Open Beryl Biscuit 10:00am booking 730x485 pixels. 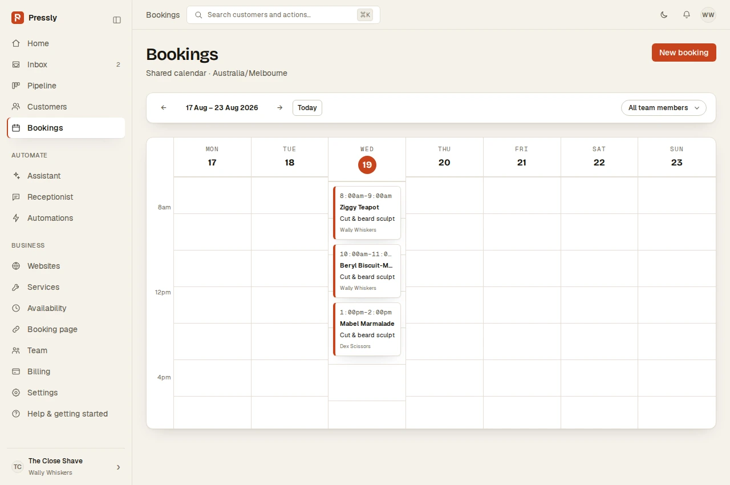tap(367, 271)
